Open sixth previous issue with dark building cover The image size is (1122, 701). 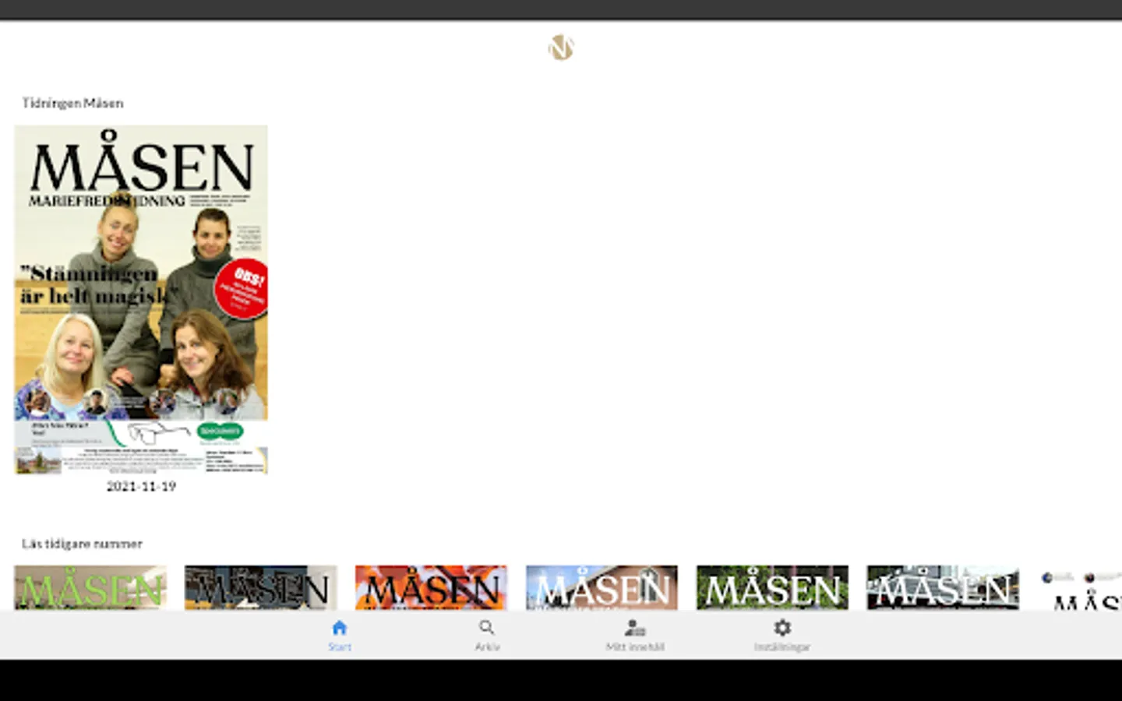pos(943,588)
